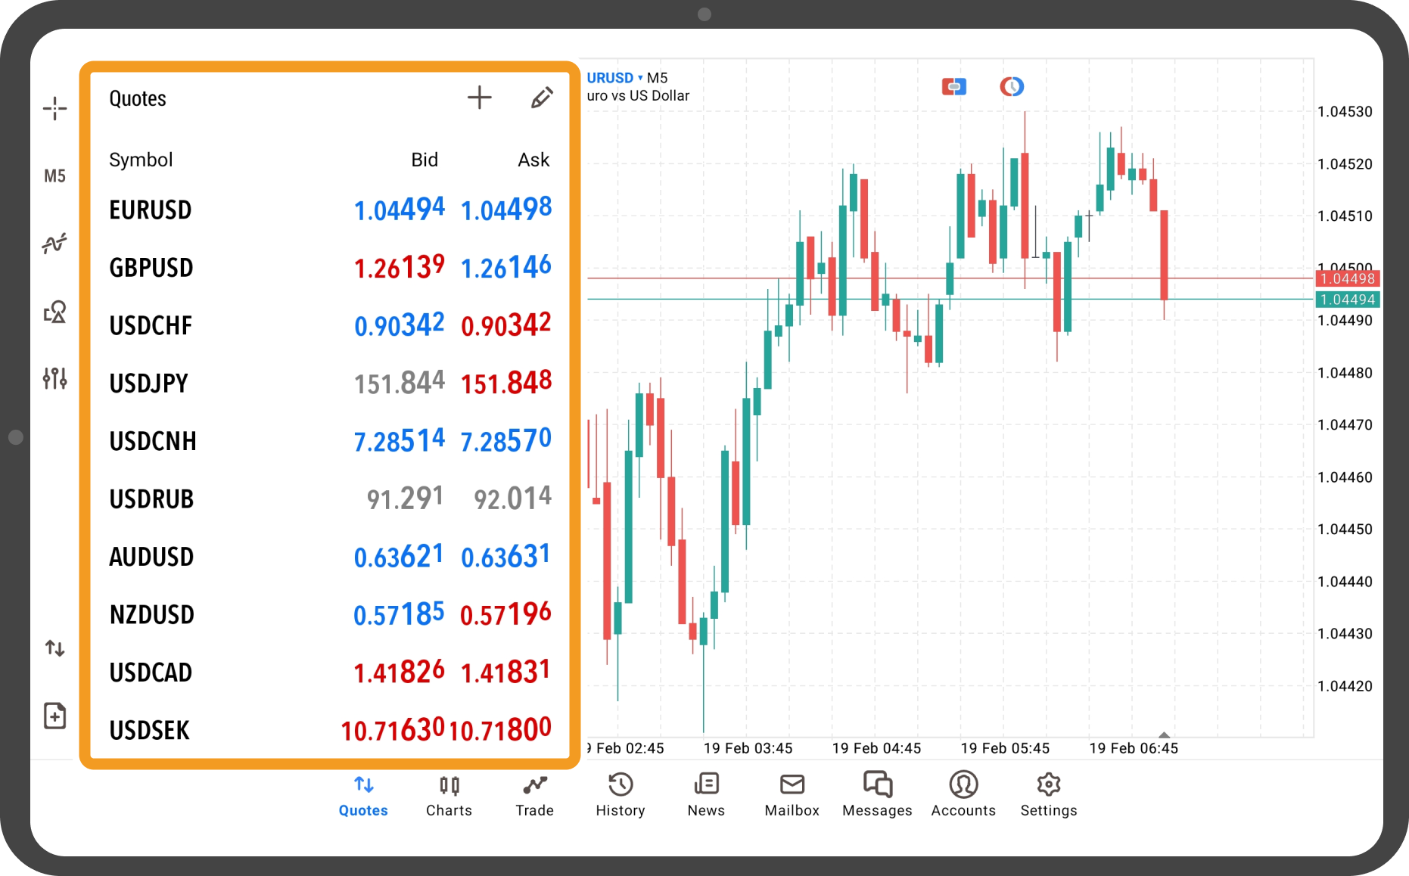
Task: Select the GBPUSD quote row
Action: tap(329, 268)
